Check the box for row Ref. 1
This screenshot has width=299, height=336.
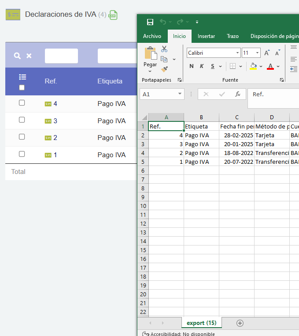[x=22, y=154]
